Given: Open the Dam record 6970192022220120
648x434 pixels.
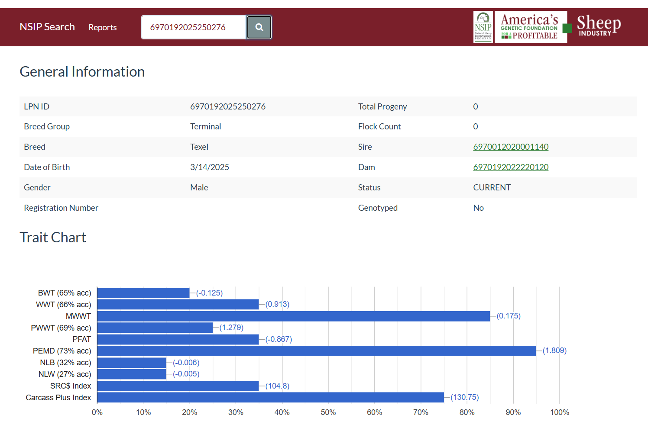Looking at the screenshot, I should click(511, 167).
